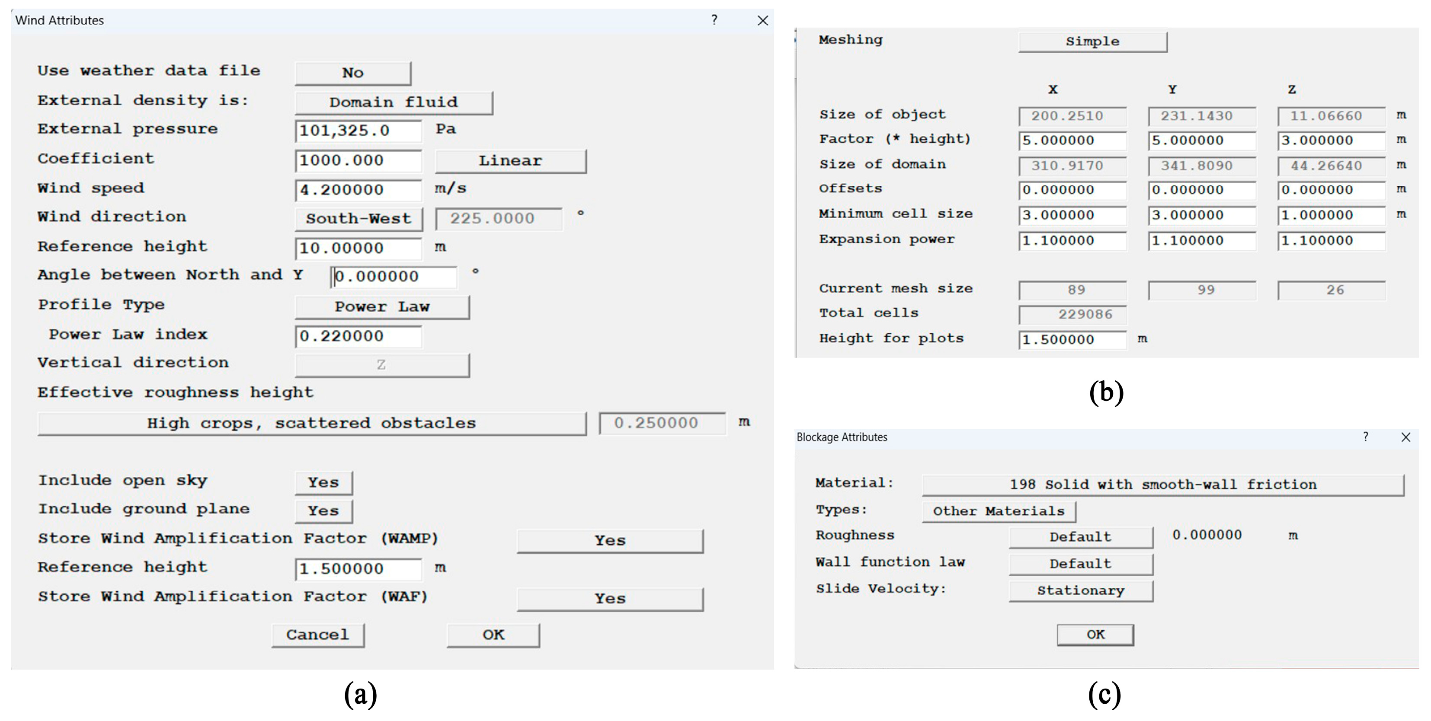Click the Height for plots input field

click(1072, 340)
